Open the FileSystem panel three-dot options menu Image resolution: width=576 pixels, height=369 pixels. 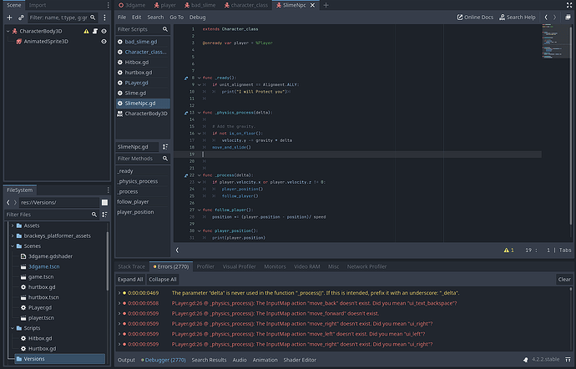point(108,190)
